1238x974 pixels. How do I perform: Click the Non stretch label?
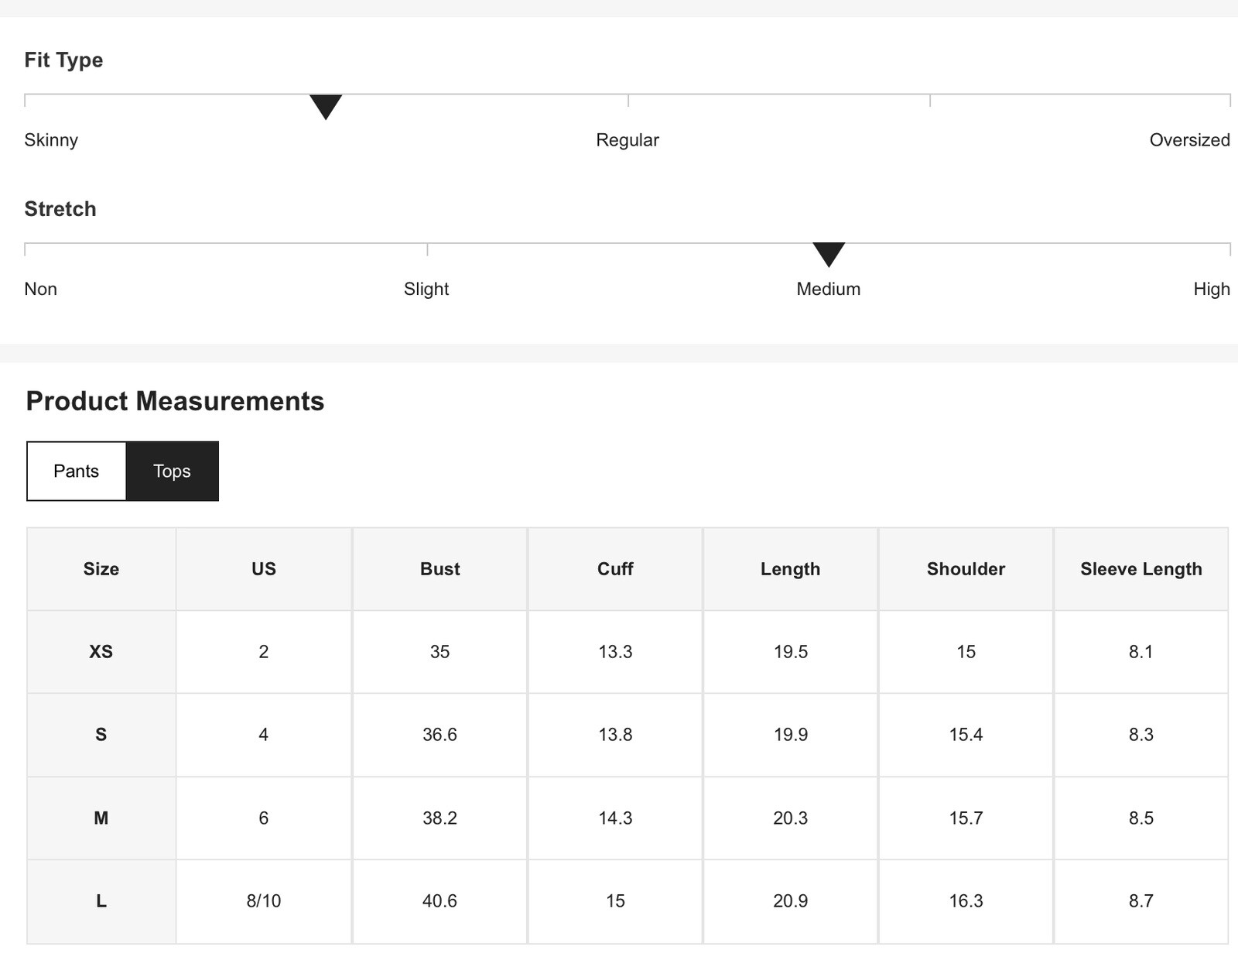[41, 289]
